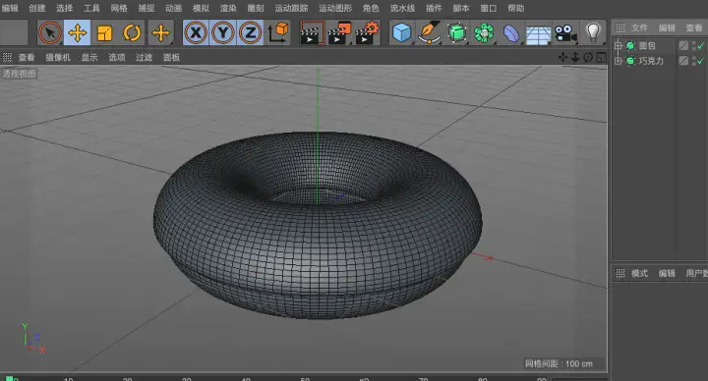The height and width of the screenshot is (381, 708).
Task: Open the 过滤 viewport menu
Action: [144, 57]
